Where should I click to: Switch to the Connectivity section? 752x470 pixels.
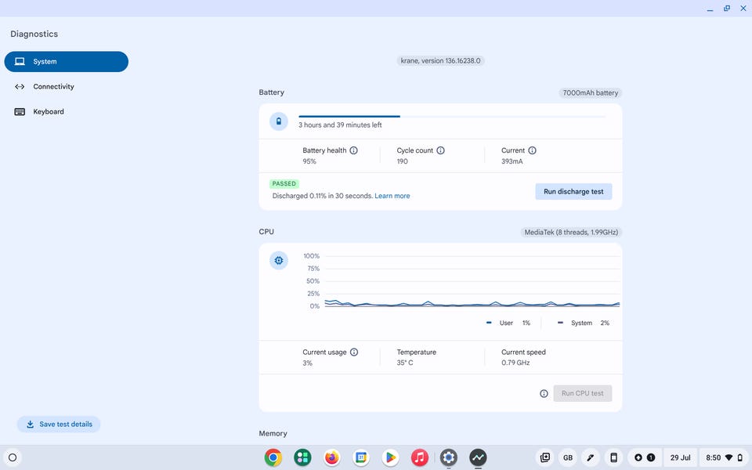click(x=53, y=87)
